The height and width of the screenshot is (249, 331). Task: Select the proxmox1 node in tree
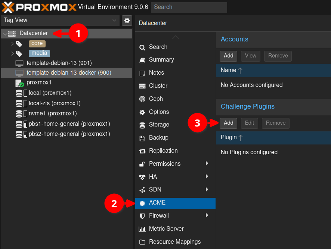tap(67, 83)
